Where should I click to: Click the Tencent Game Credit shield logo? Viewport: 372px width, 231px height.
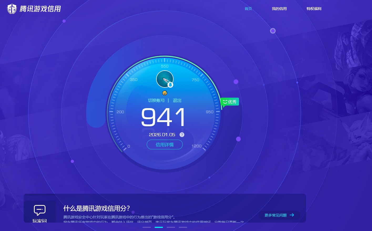click(x=12, y=9)
